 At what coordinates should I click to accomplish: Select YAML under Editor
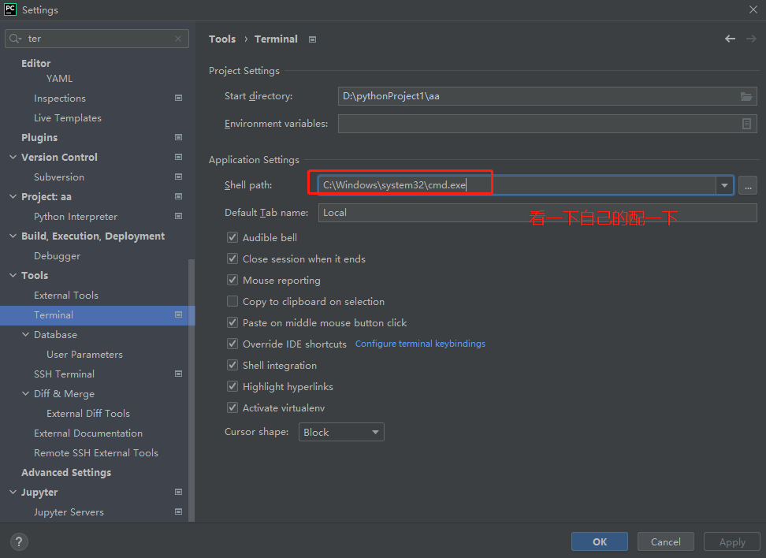click(x=59, y=78)
